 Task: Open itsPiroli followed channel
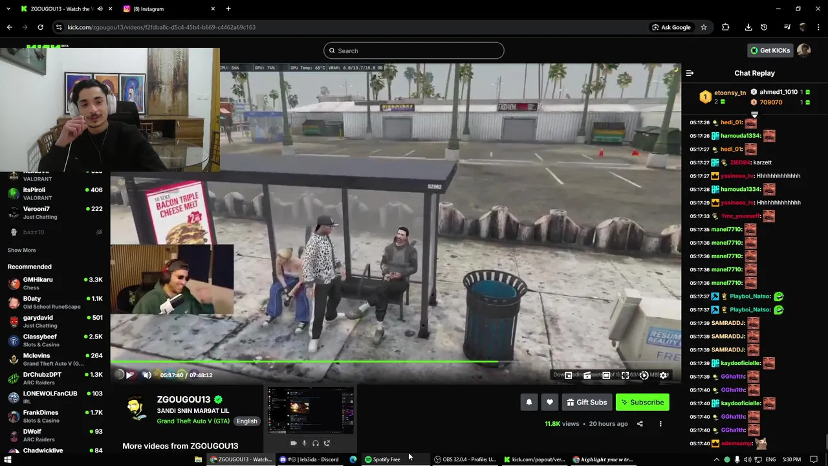pyautogui.click(x=55, y=194)
